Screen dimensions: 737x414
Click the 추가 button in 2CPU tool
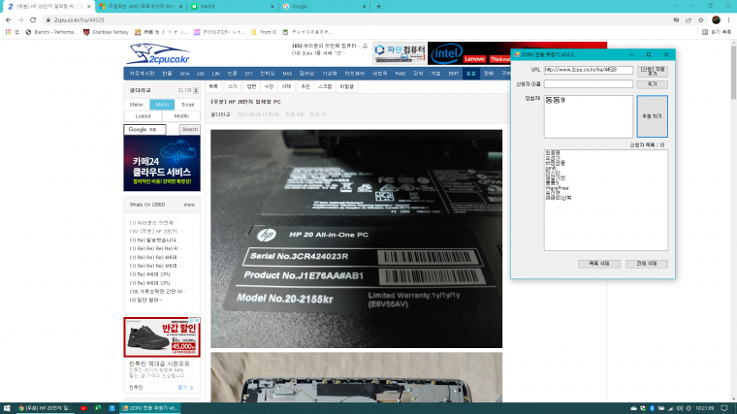point(652,84)
